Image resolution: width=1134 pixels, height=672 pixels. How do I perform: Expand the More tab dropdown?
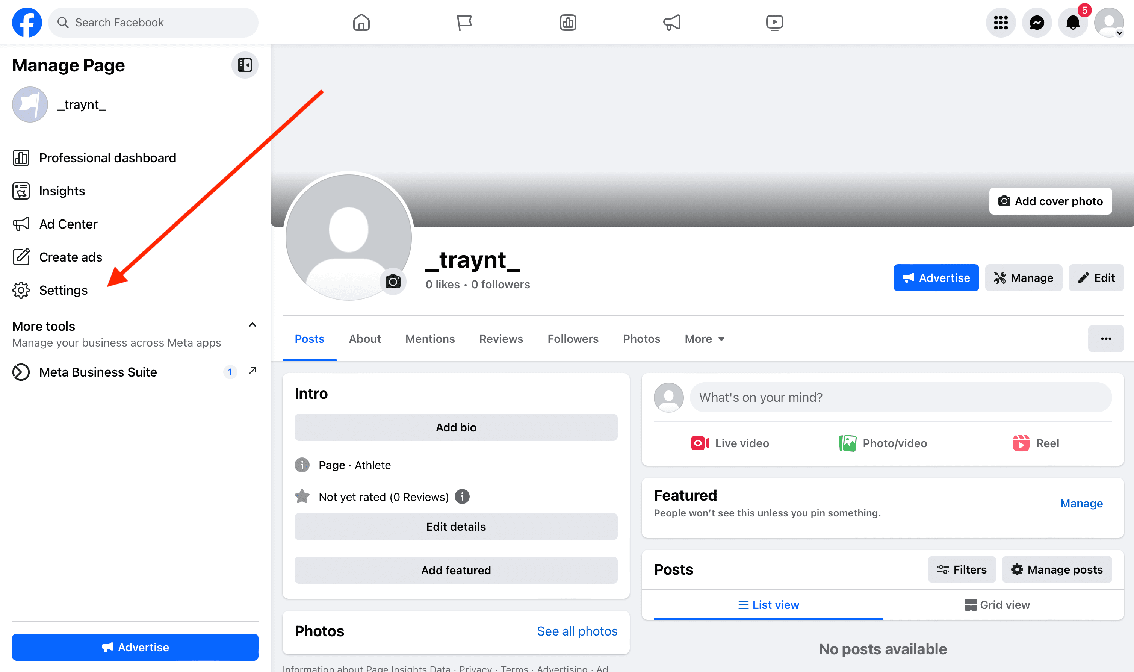(x=705, y=339)
